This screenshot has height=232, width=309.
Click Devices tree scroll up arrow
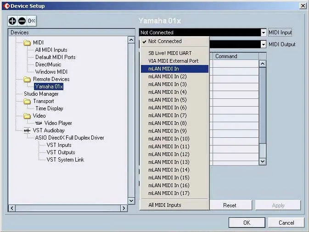131,40
